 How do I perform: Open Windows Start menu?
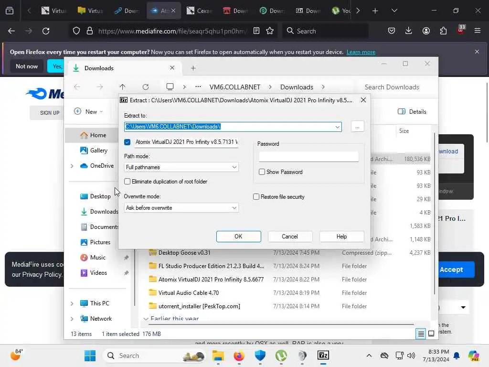coord(90,356)
